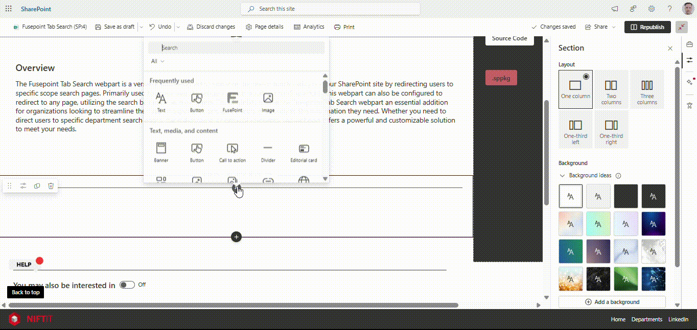
Task: Add the FusePoint web part
Action: point(233,102)
